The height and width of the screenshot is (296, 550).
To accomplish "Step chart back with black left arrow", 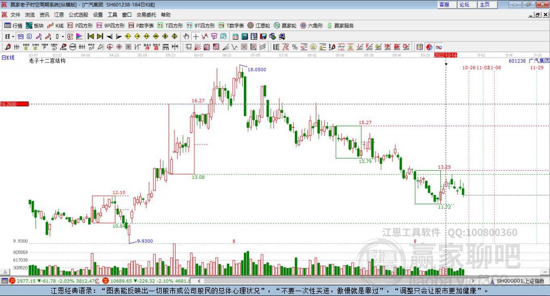I will [x=110, y=37].
